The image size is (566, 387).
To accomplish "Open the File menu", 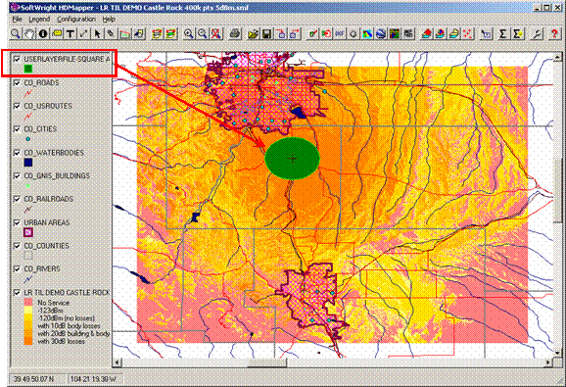I will click(x=17, y=20).
